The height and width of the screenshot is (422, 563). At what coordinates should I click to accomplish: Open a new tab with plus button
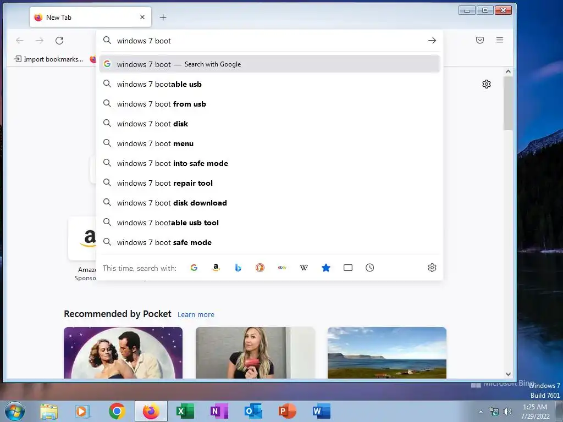pos(163,17)
